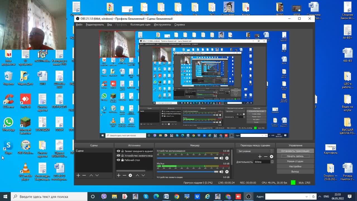Move the selected source down in Источники

(143, 175)
